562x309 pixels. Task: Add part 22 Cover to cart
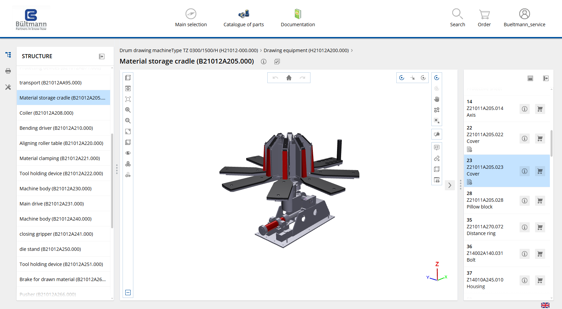(x=540, y=139)
